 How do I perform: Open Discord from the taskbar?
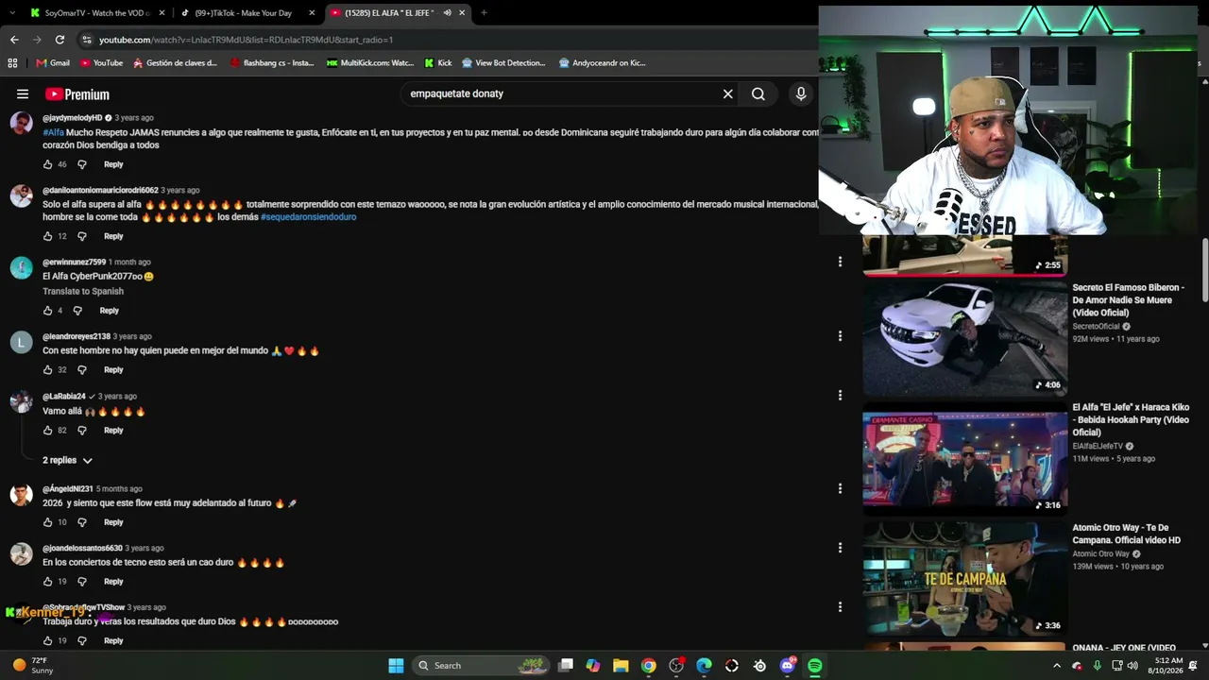coord(788,666)
